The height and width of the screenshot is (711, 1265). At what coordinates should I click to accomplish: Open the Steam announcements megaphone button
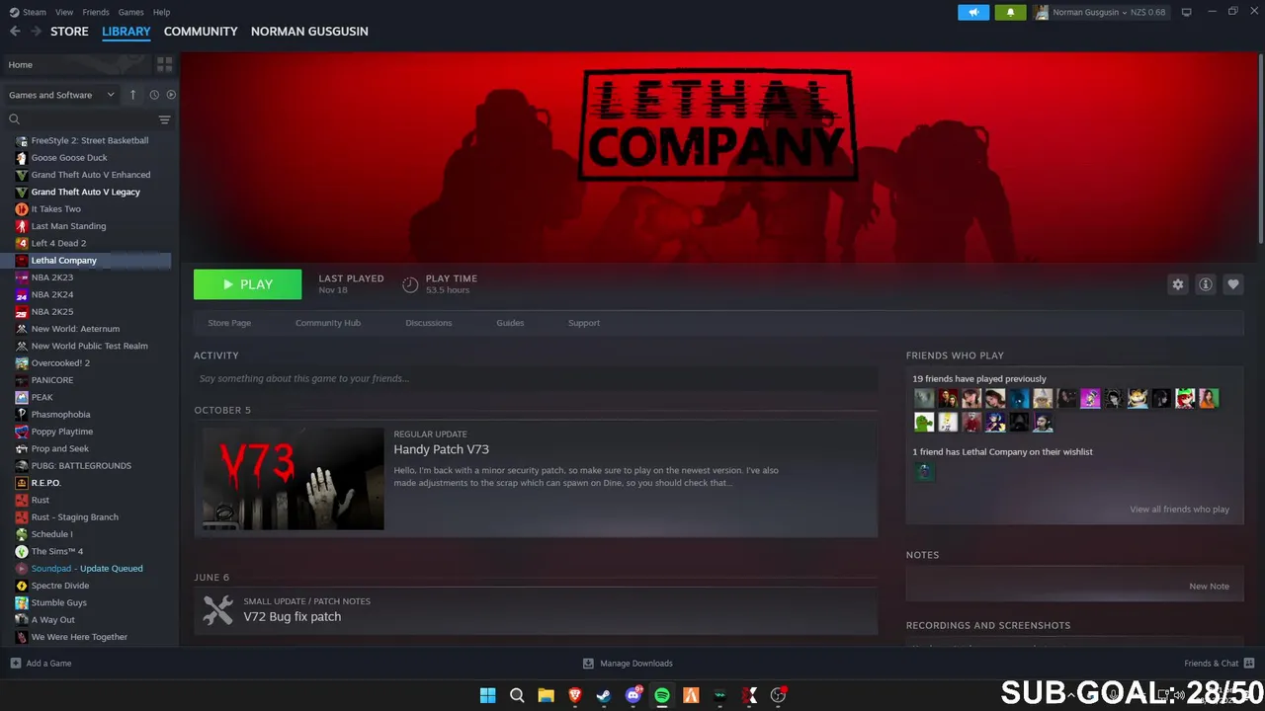[x=973, y=12]
